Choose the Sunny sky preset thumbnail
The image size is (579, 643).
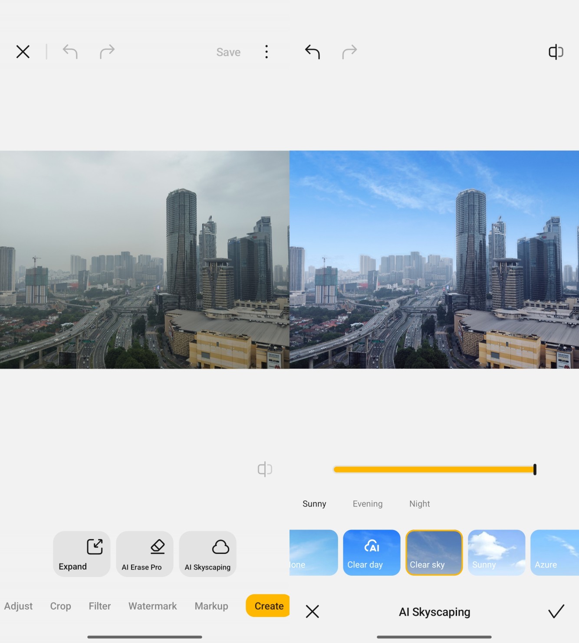coord(497,553)
